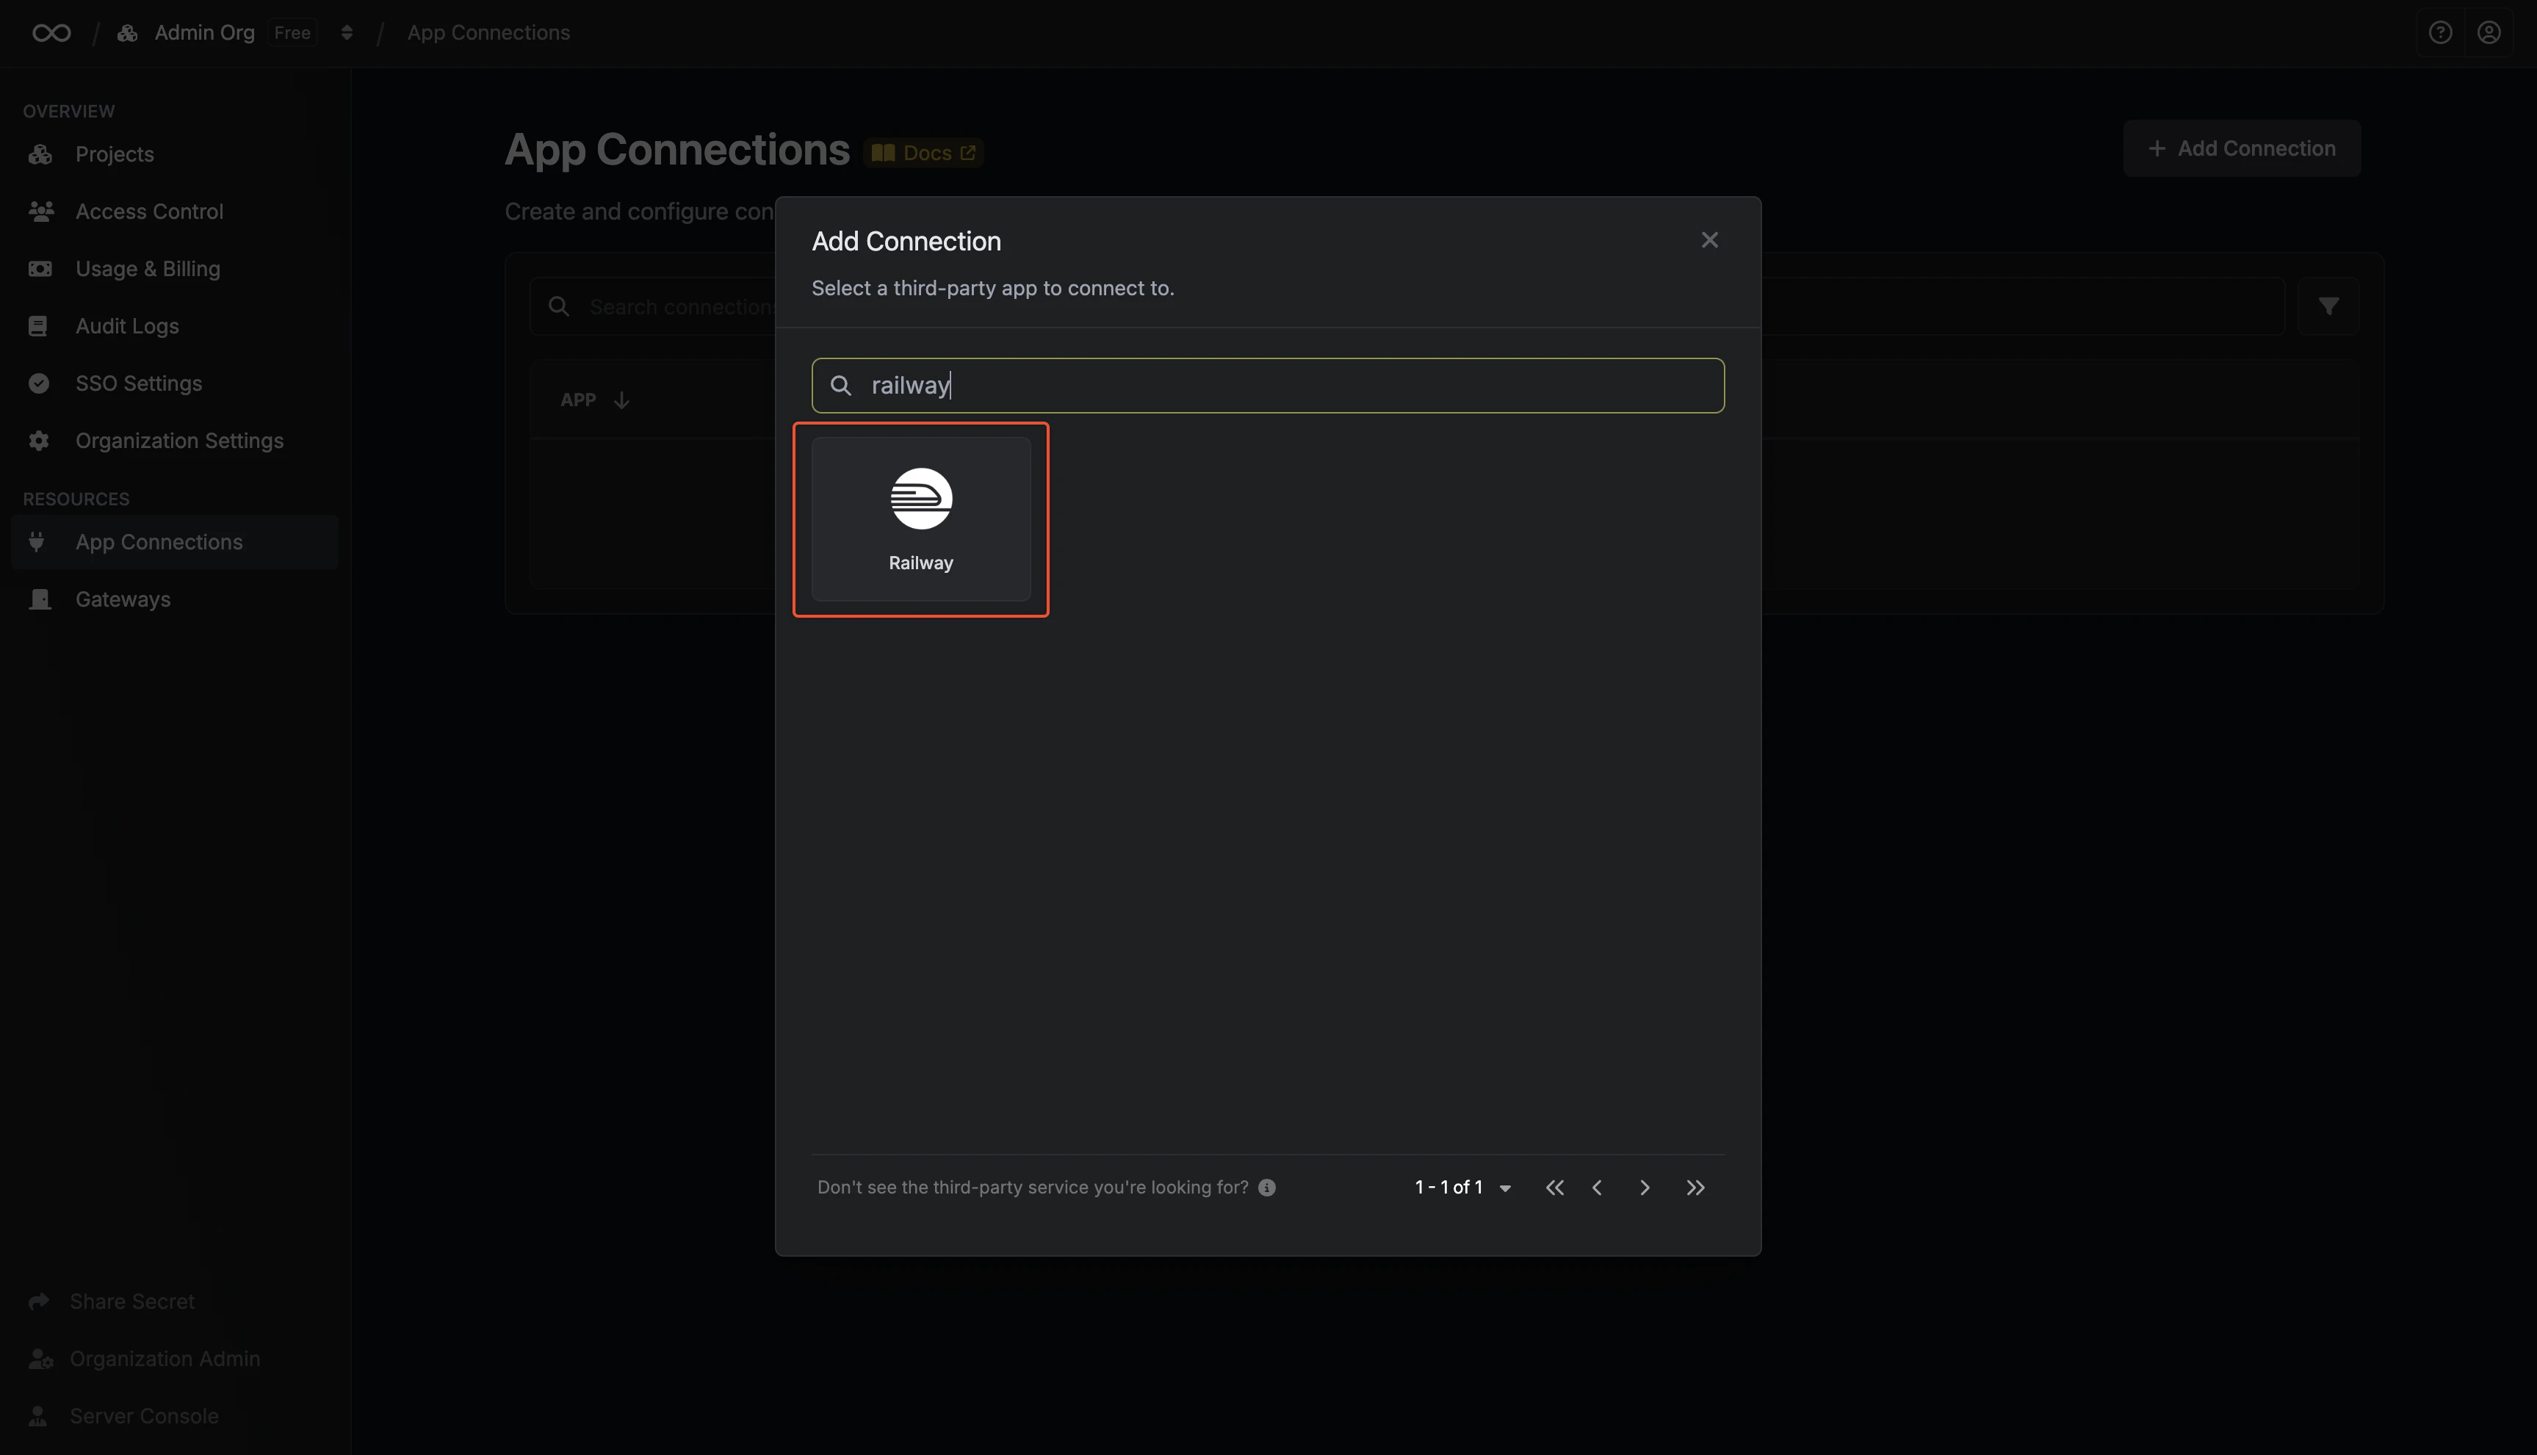Click the App Connections breadcrumb
Image resolution: width=2537 pixels, height=1455 pixels.
[x=488, y=33]
